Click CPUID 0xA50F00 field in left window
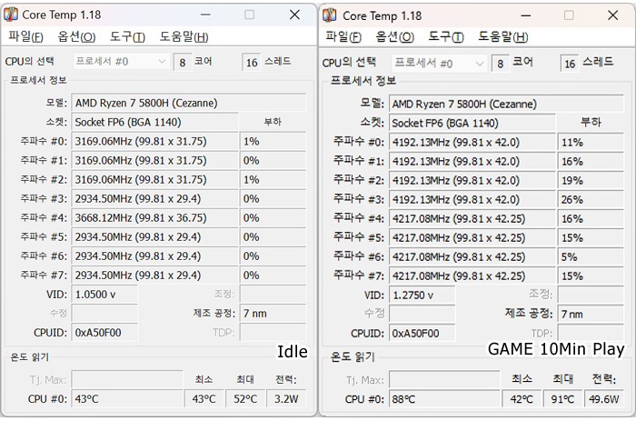This screenshot has height=421, width=636. 104,333
